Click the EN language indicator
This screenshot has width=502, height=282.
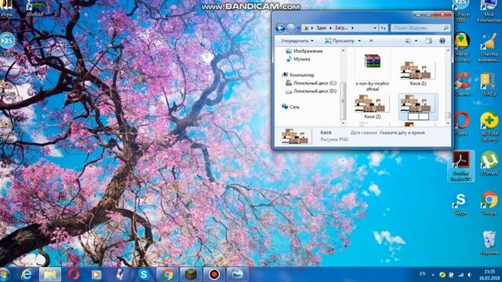[x=423, y=273]
